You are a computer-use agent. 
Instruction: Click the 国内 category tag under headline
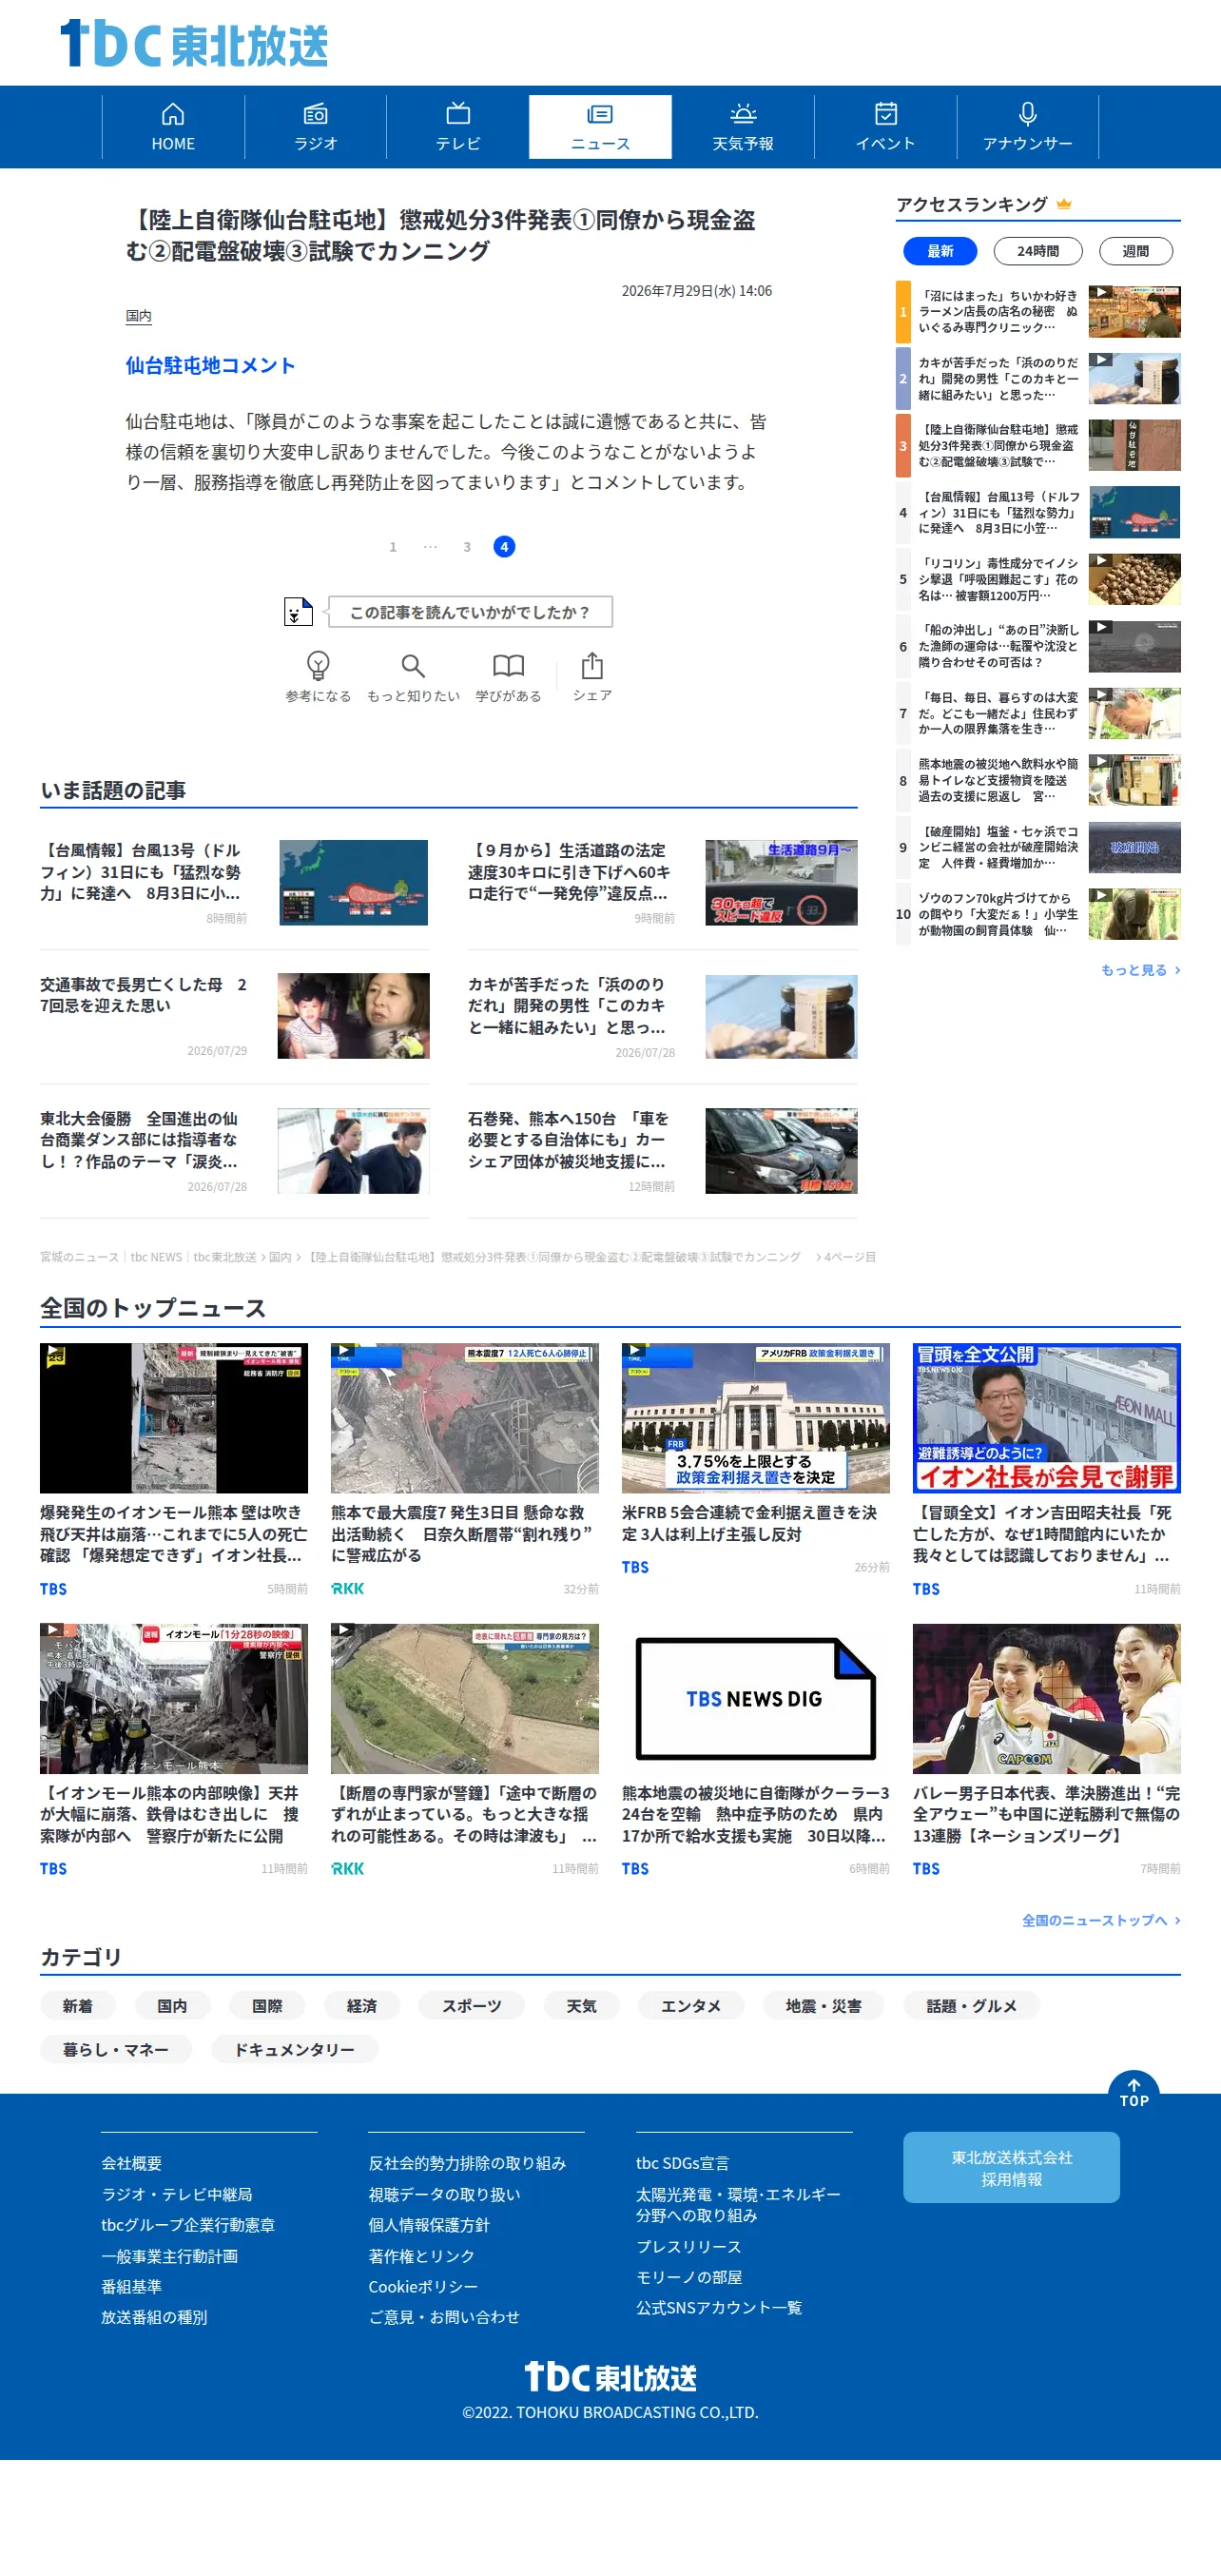coord(138,316)
